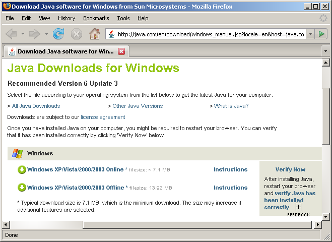Click the horizontal scrollbar left arrow

click(6, 224)
